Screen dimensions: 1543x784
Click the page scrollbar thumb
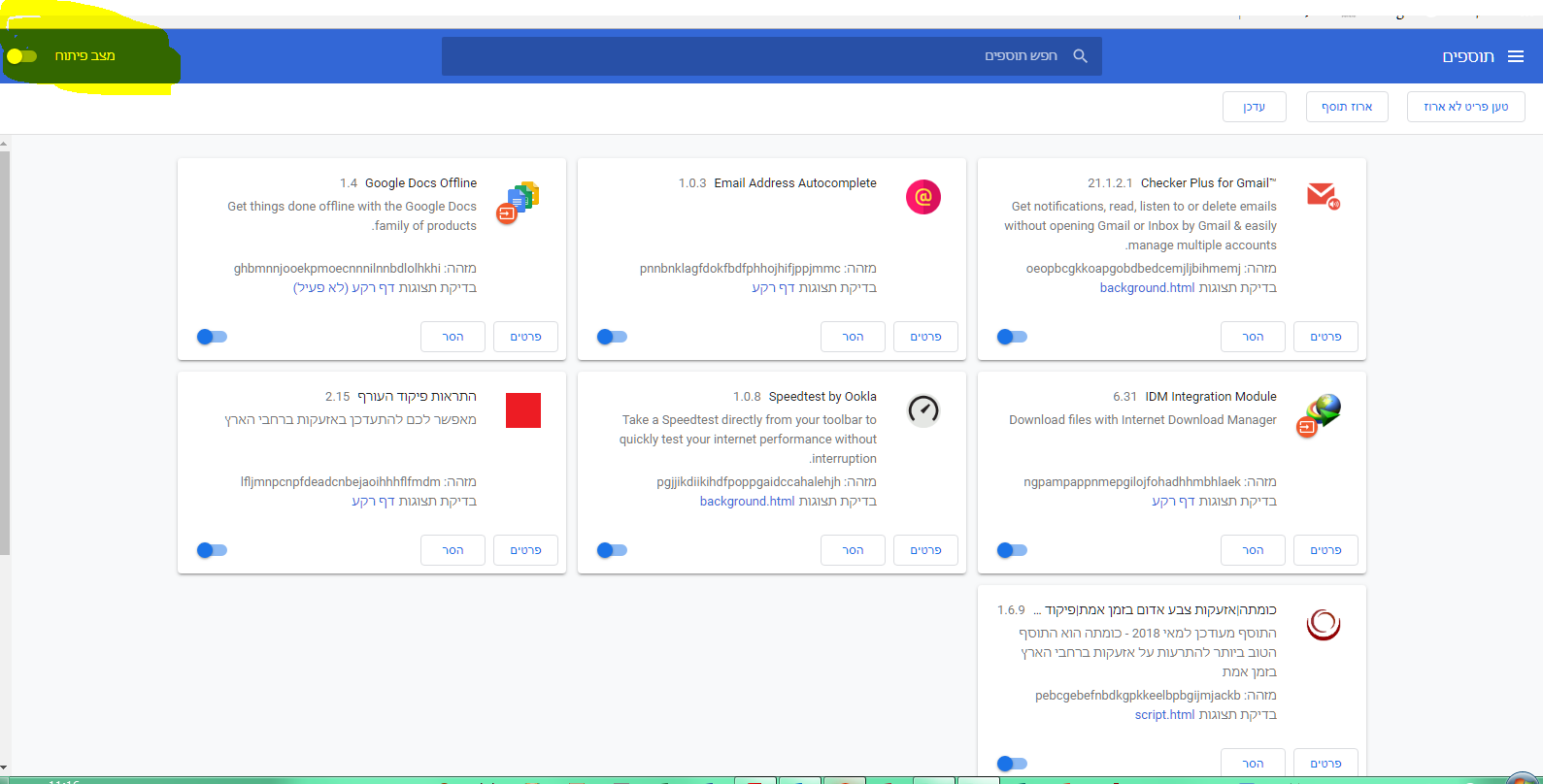[5, 352]
